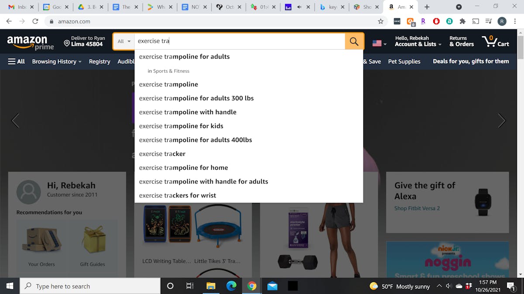
Task: Open Task View on the taskbar
Action: click(190, 286)
